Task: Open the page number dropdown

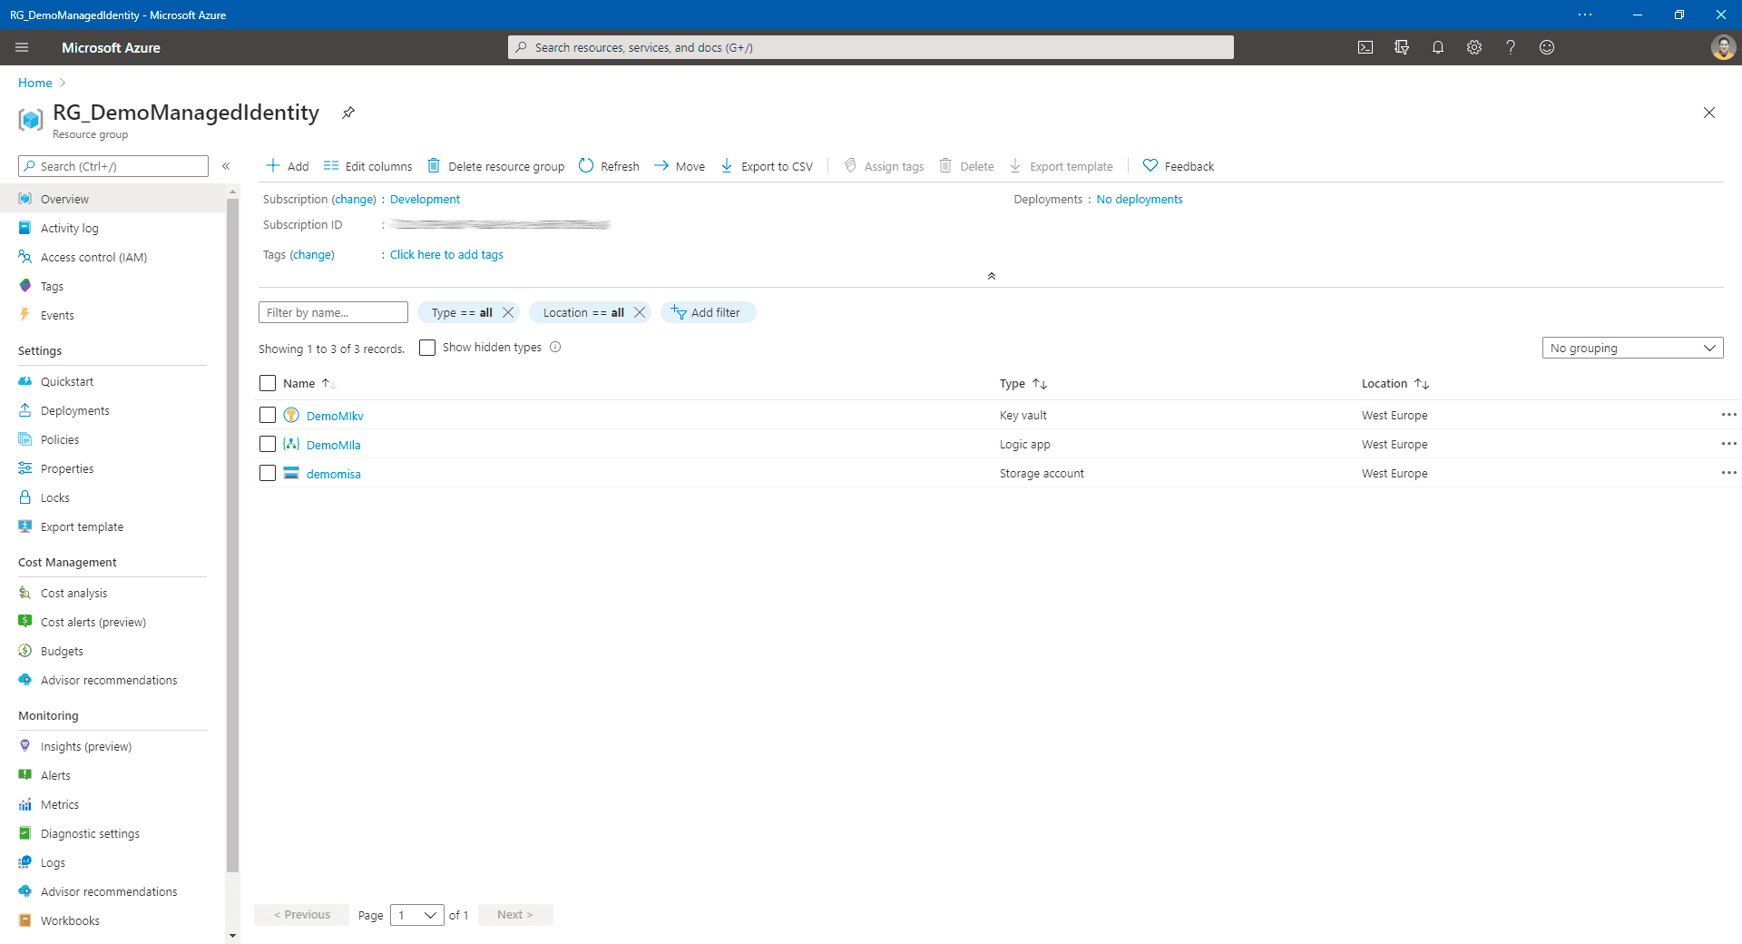Action: 417,915
